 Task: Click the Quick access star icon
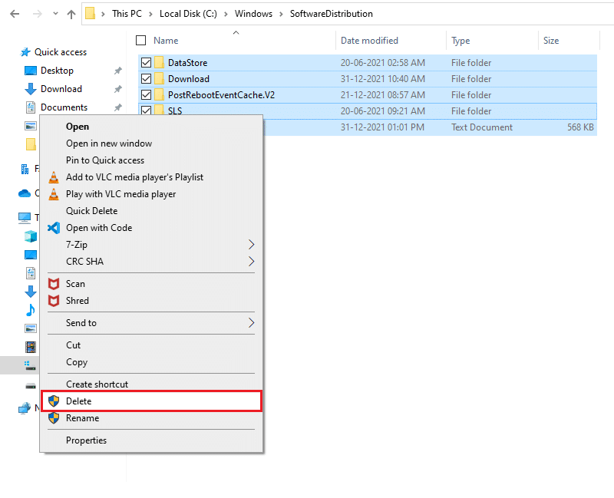25,52
